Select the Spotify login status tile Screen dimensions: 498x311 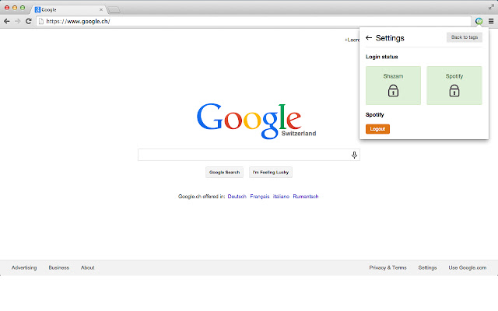(454, 86)
